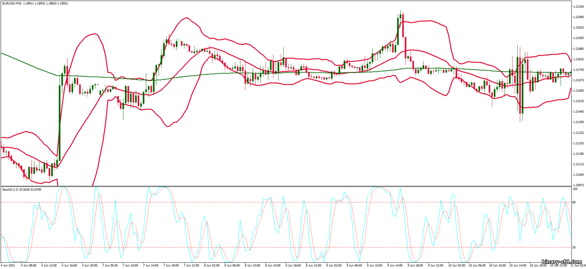Click the 1.21885 price axis label
Image resolution: width=586 pixels, height=269 pixels.
click(x=578, y=48)
